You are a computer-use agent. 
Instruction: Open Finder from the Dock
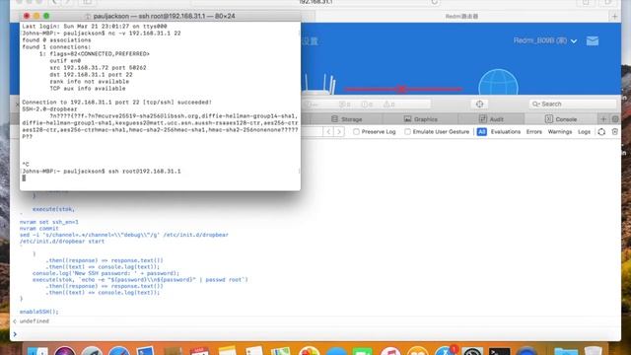(37, 352)
